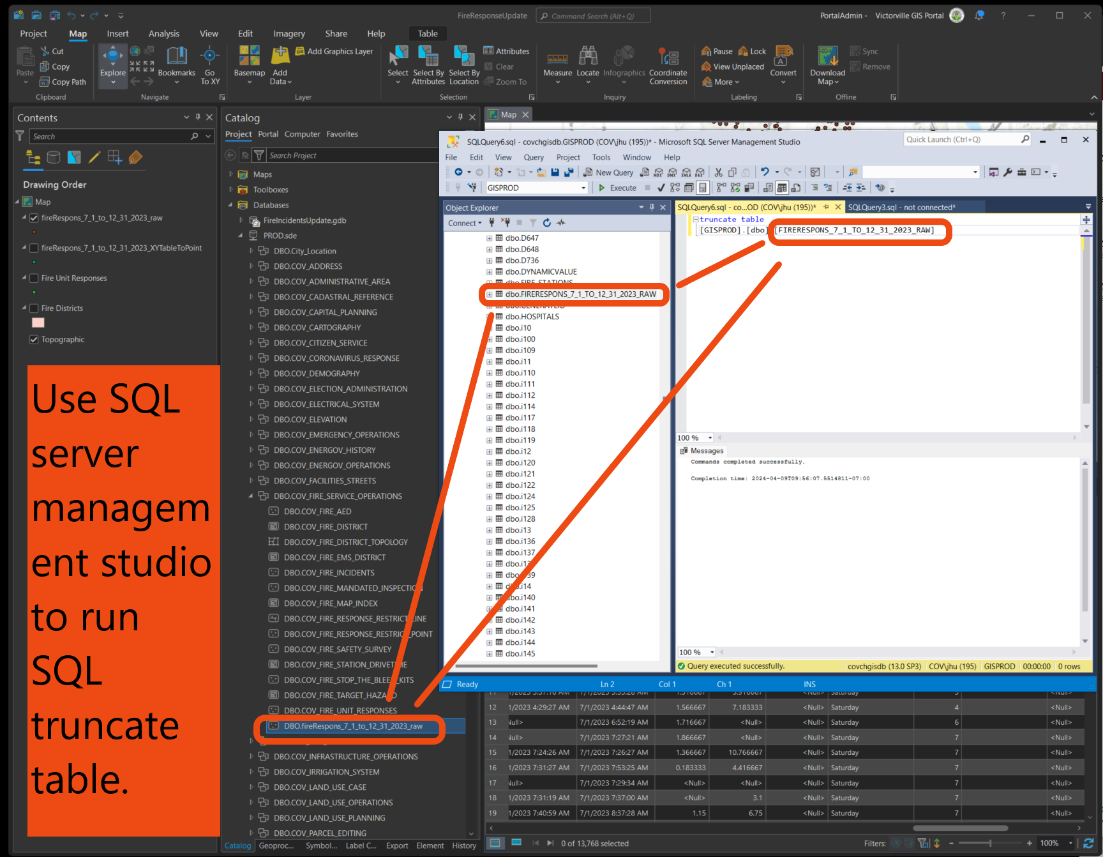Adjust the table zoom slider at bottom
The image size is (1103, 857).
click(x=989, y=843)
